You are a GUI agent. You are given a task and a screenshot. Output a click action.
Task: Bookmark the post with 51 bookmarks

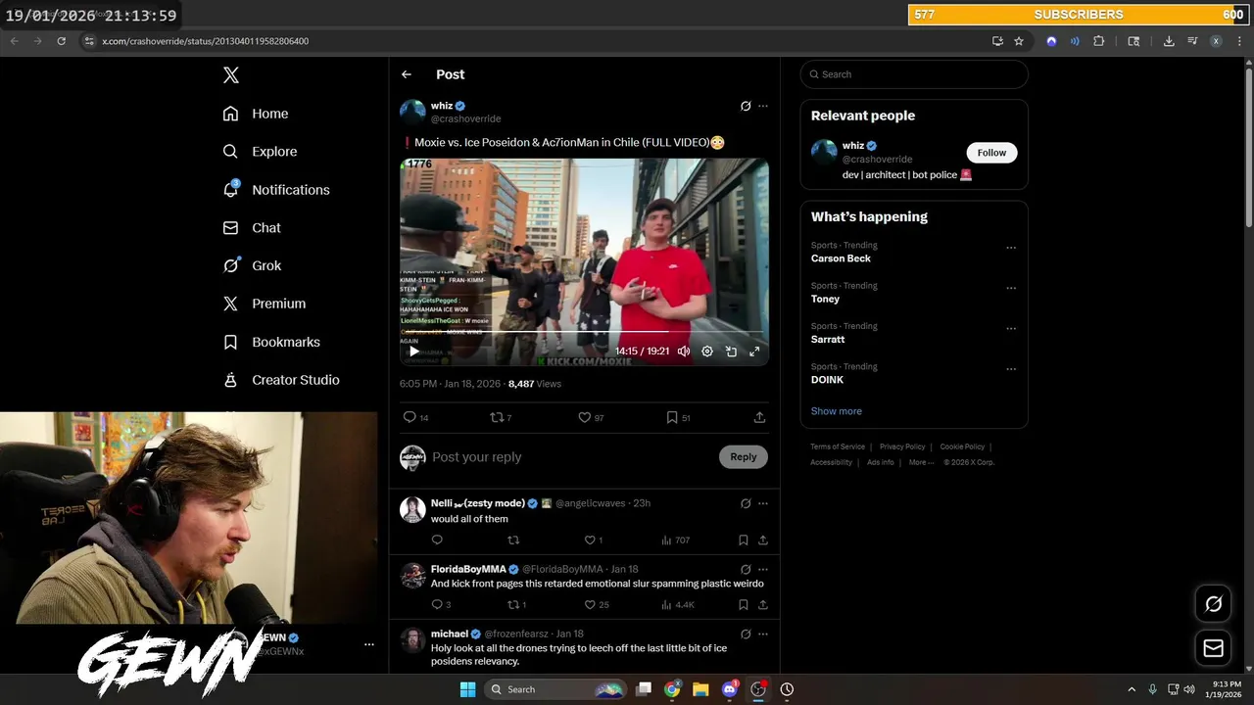pyautogui.click(x=678, y=417)
